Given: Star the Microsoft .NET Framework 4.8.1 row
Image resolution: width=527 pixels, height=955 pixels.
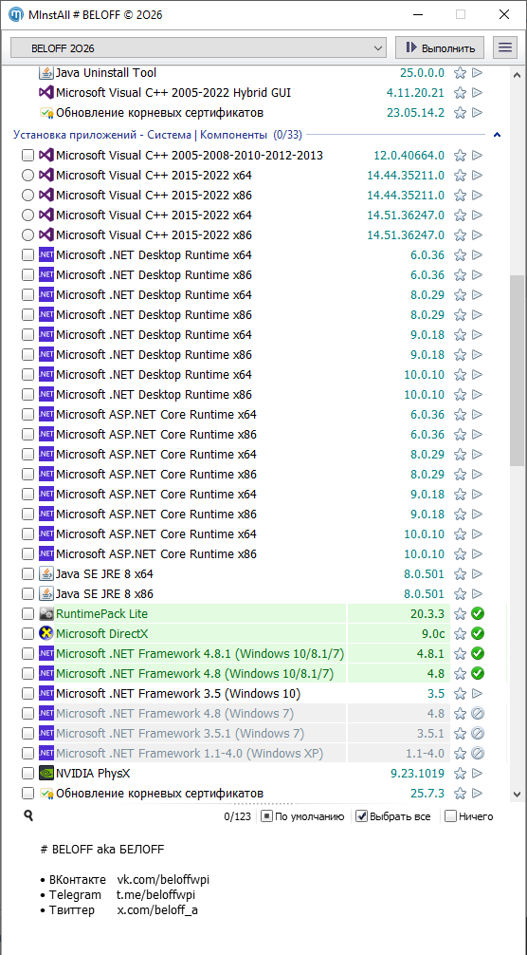Looking at the screenshot, I should (x=461, y=653).
